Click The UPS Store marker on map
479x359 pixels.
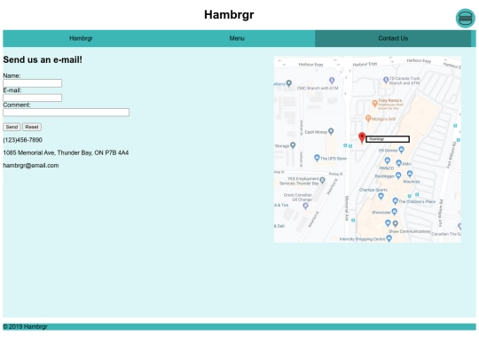click(x=317, y=158)
